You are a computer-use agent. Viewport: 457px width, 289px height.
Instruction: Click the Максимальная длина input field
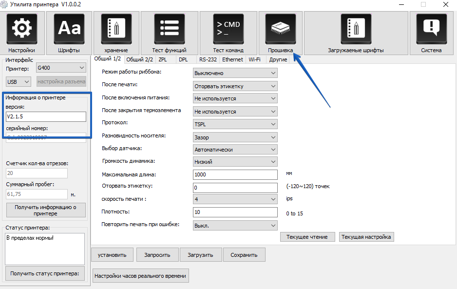[x=235, y=174]
